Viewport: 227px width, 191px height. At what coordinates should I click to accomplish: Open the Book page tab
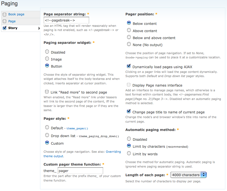[16, 14]
